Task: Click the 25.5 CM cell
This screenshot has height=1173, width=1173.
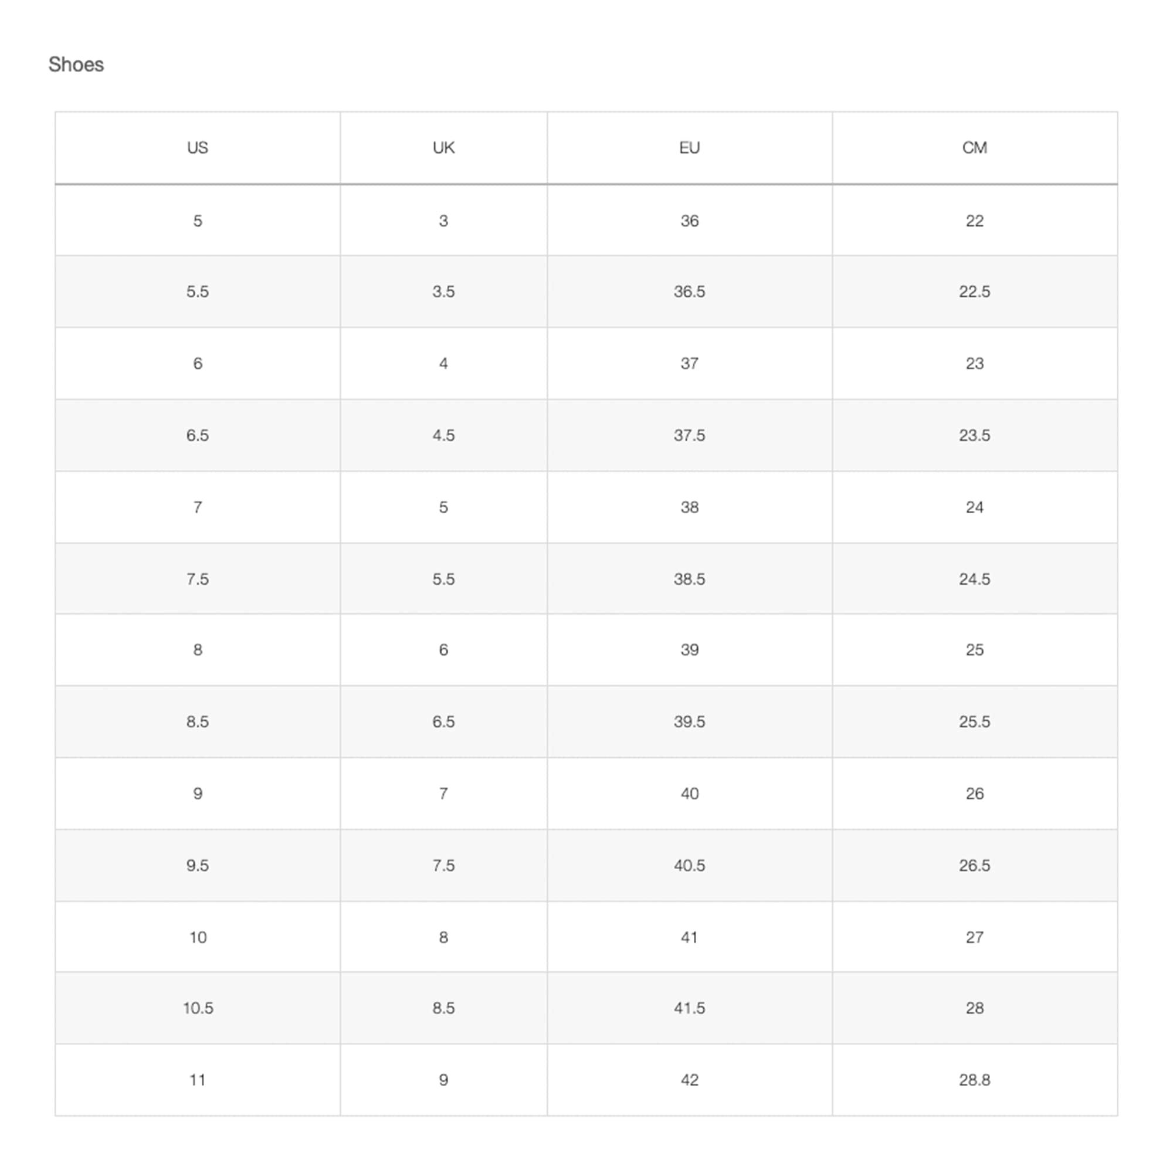Action: (974, 722)
